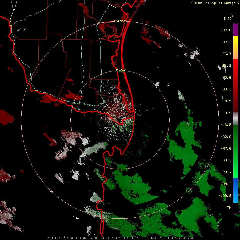Click the -0.9 legend value
The image size is (240, 240).
[227, 113]
